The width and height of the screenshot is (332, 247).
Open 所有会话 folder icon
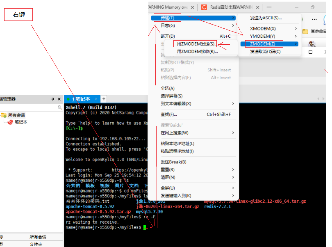pyautogui.click(x=4, y=115)
